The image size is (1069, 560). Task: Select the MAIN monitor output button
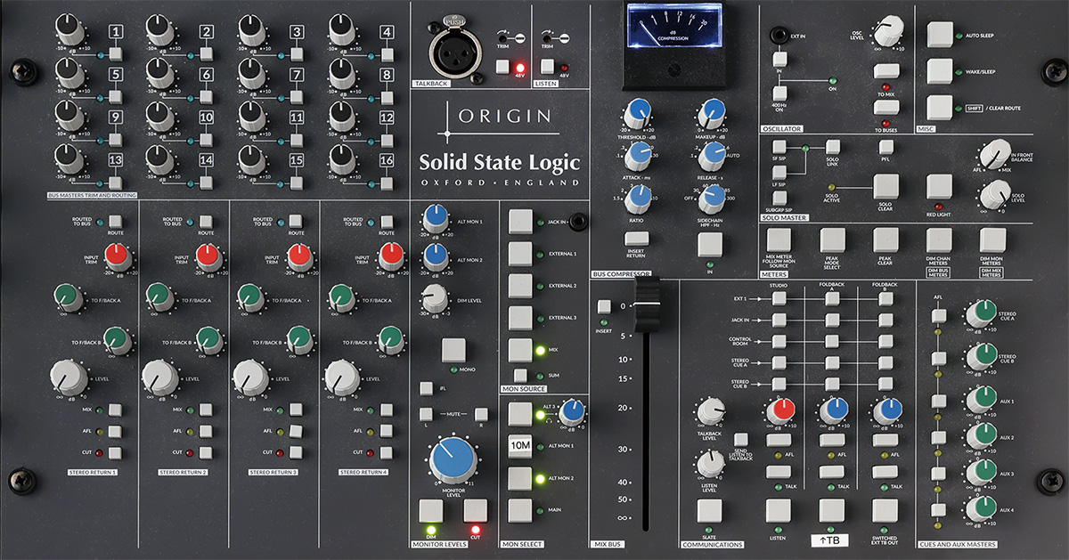[519, 510]
